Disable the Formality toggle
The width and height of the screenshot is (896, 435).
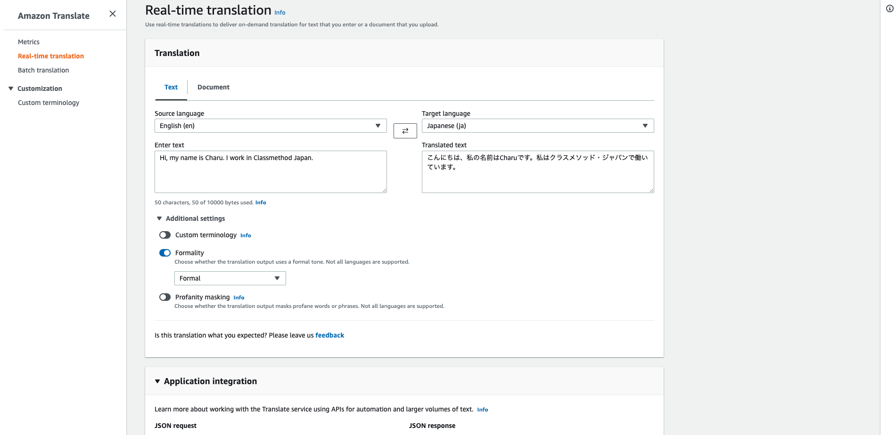[164, 253]
